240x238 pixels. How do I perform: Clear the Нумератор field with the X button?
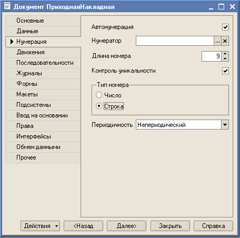225,41
